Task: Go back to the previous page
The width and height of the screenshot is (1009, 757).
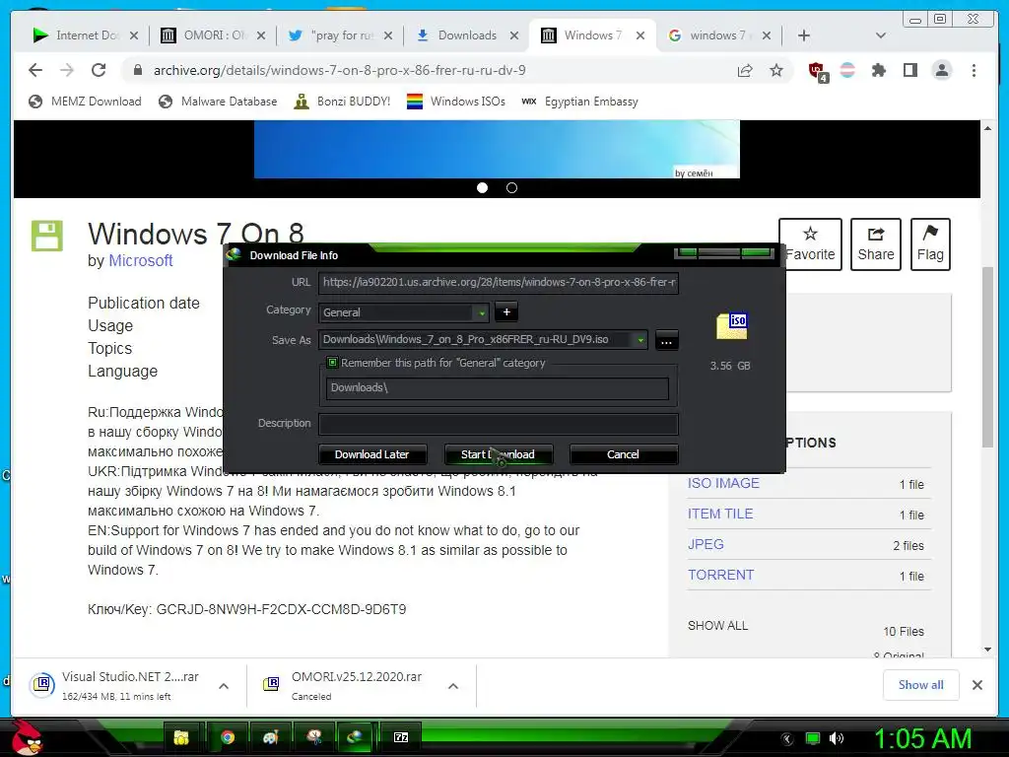Action: [x=35, y=70]
